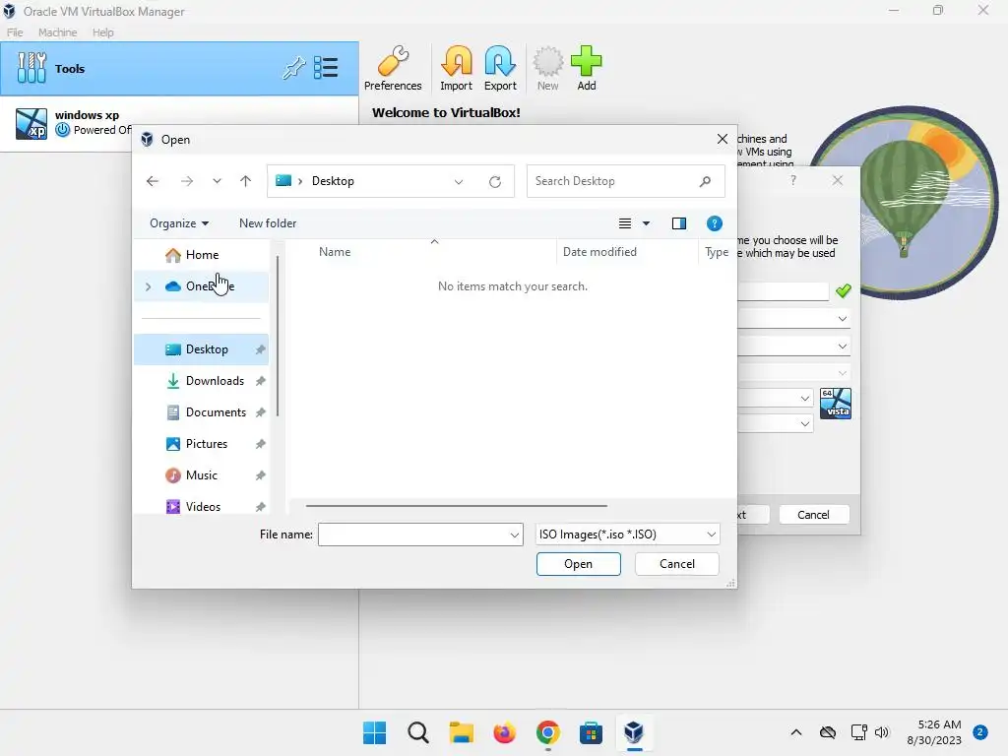Open File Explorer from taskbar
1008x756 pixels.
coord(461,732)
